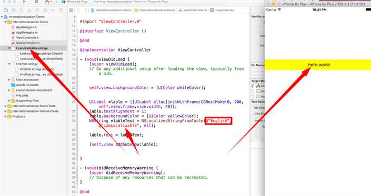The width and height of the screenshot is (371, 196).
Task: Toggle checked Target Membership checkbox with app icon
Action: pyautogui.click(x=253, y=86)
